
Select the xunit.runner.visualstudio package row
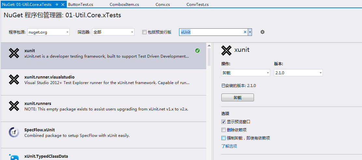click(104, 82)
